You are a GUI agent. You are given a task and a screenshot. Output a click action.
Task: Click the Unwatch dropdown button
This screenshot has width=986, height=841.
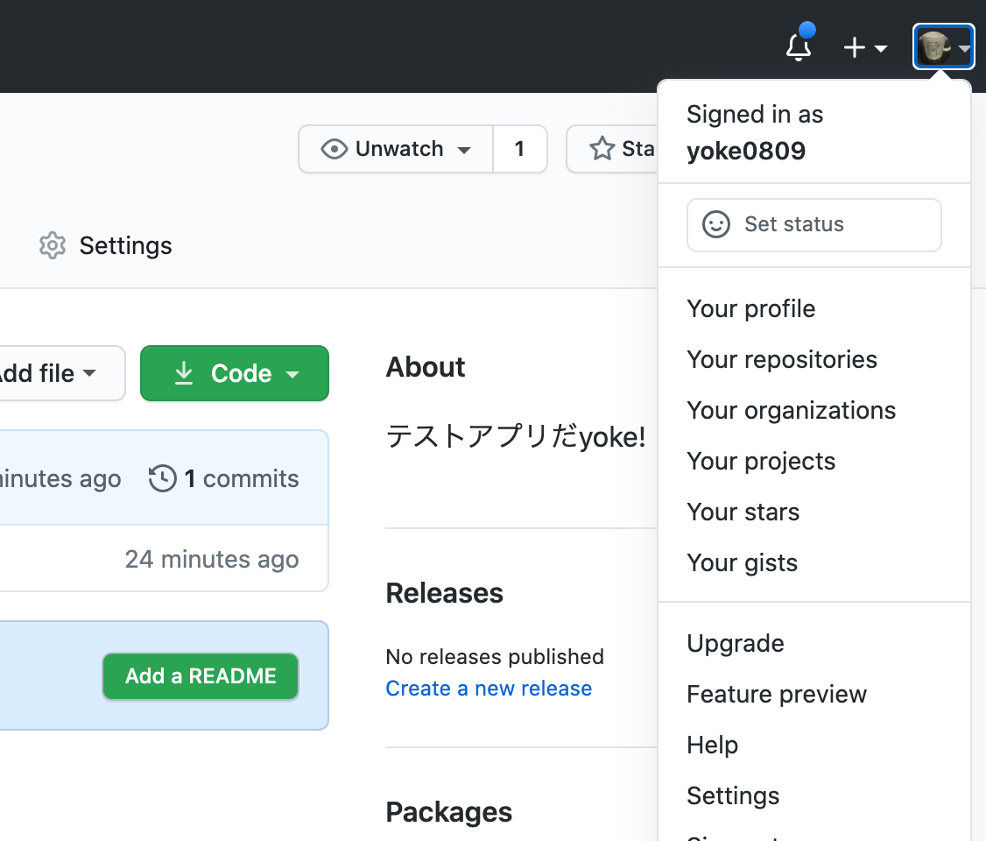coord(396,149)
